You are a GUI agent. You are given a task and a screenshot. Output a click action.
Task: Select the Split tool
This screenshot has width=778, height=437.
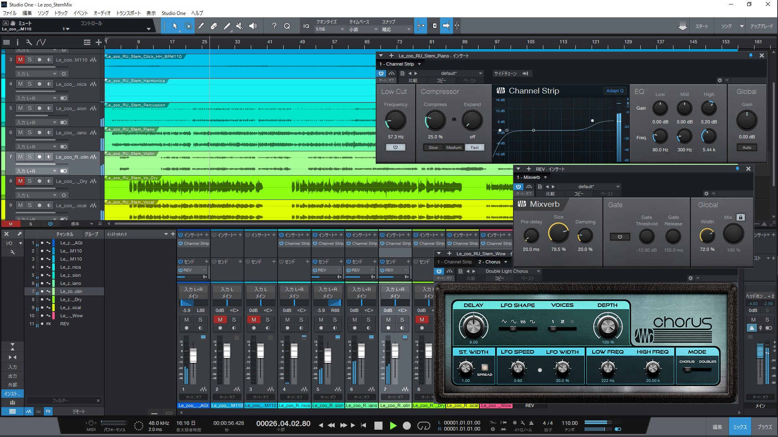click(201, 26)
